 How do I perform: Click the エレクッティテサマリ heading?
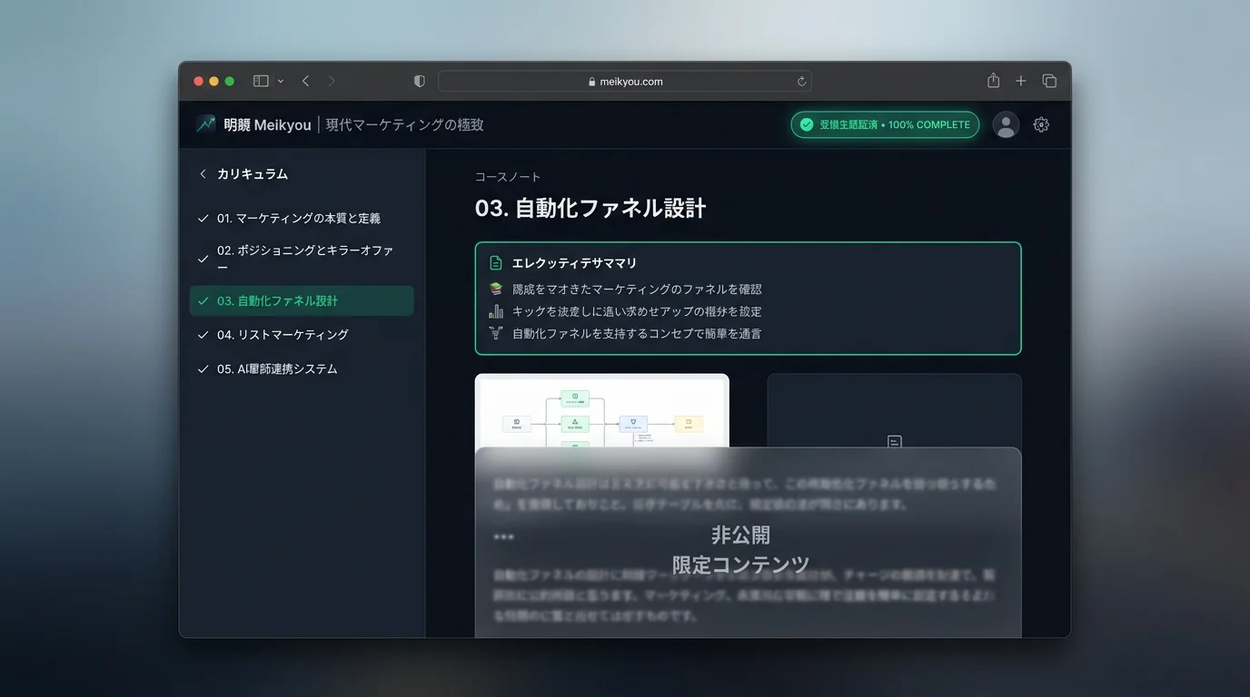click(574, 263)
